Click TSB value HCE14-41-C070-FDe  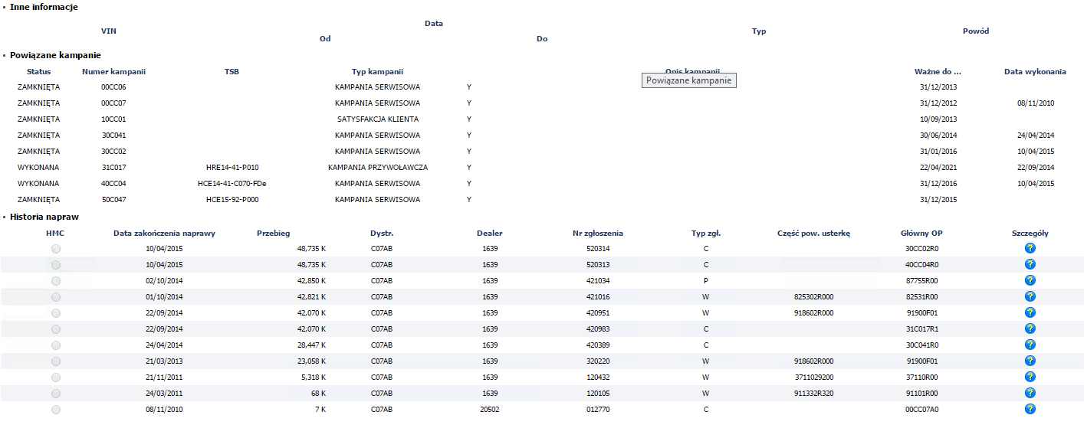point(232,184)
